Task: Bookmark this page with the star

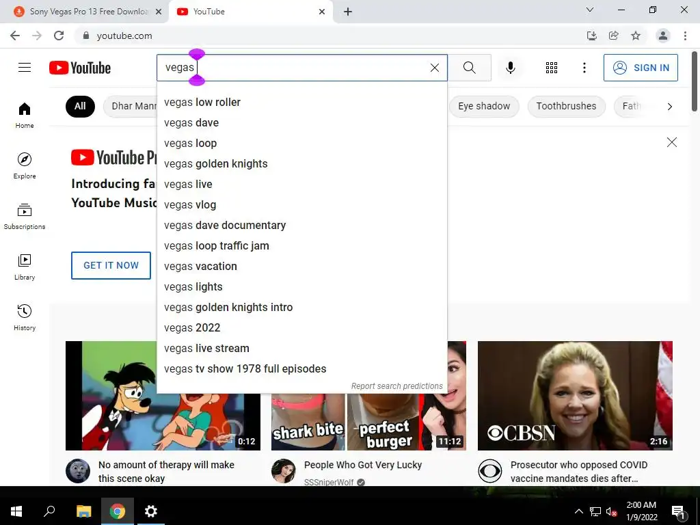Action: [x=636, y=36]
